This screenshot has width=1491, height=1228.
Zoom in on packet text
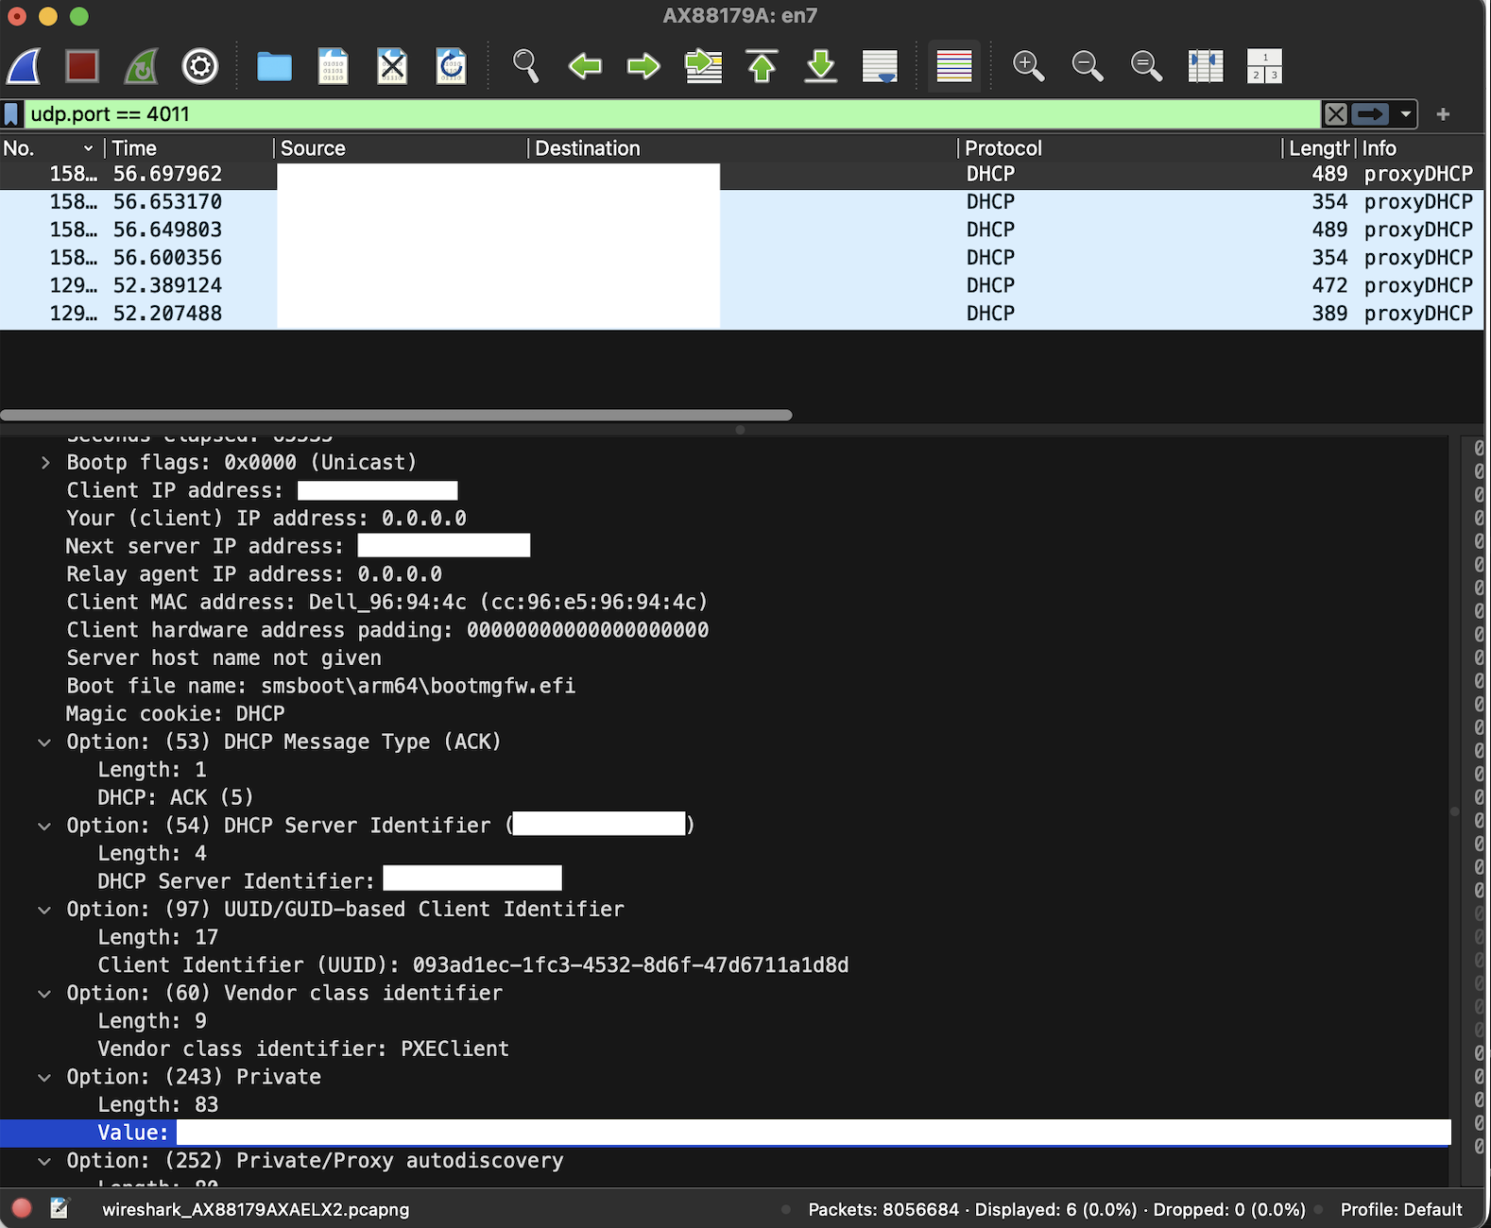[x=1028, y=66]
